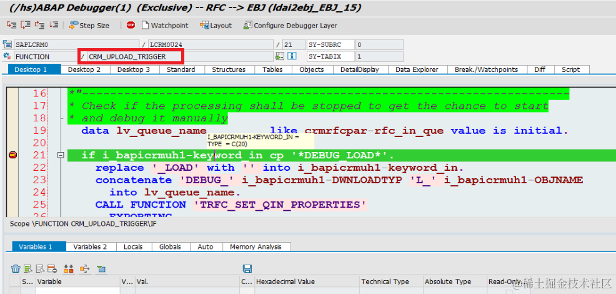Open the Break./Watchpoints tab
The height and width of the screenshot is (294, 616).
(486, 69)
